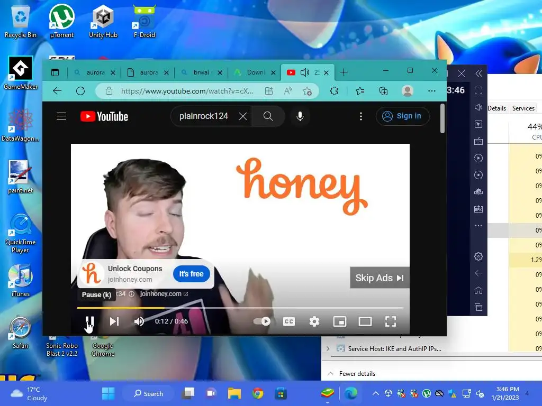Toggle YouTube autoplay switch
This screenshot has width=542, height=406.
[x=261, y=321]
